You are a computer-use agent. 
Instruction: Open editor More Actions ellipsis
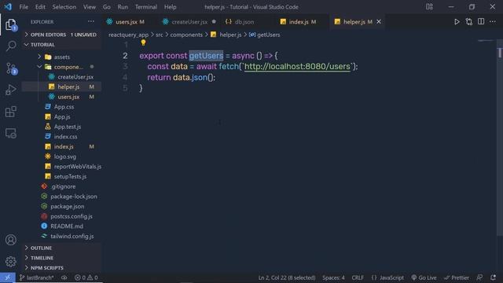[493, 21]
